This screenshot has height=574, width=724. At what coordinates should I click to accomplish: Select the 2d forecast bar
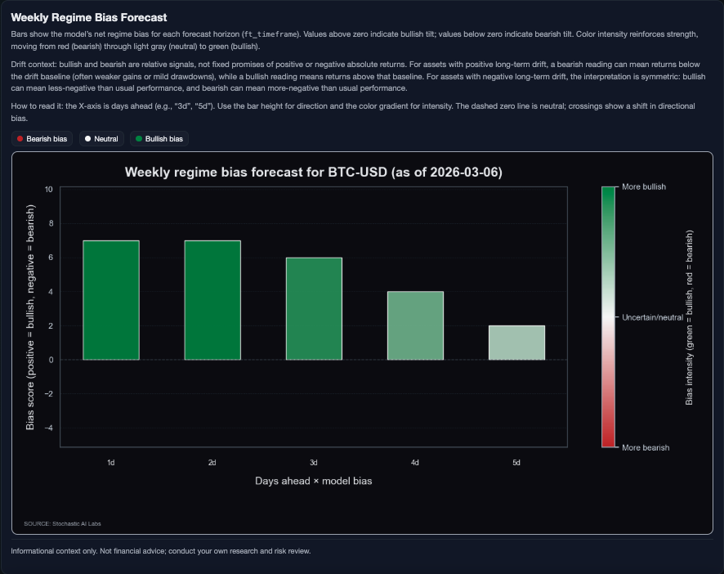coord(212,300)
